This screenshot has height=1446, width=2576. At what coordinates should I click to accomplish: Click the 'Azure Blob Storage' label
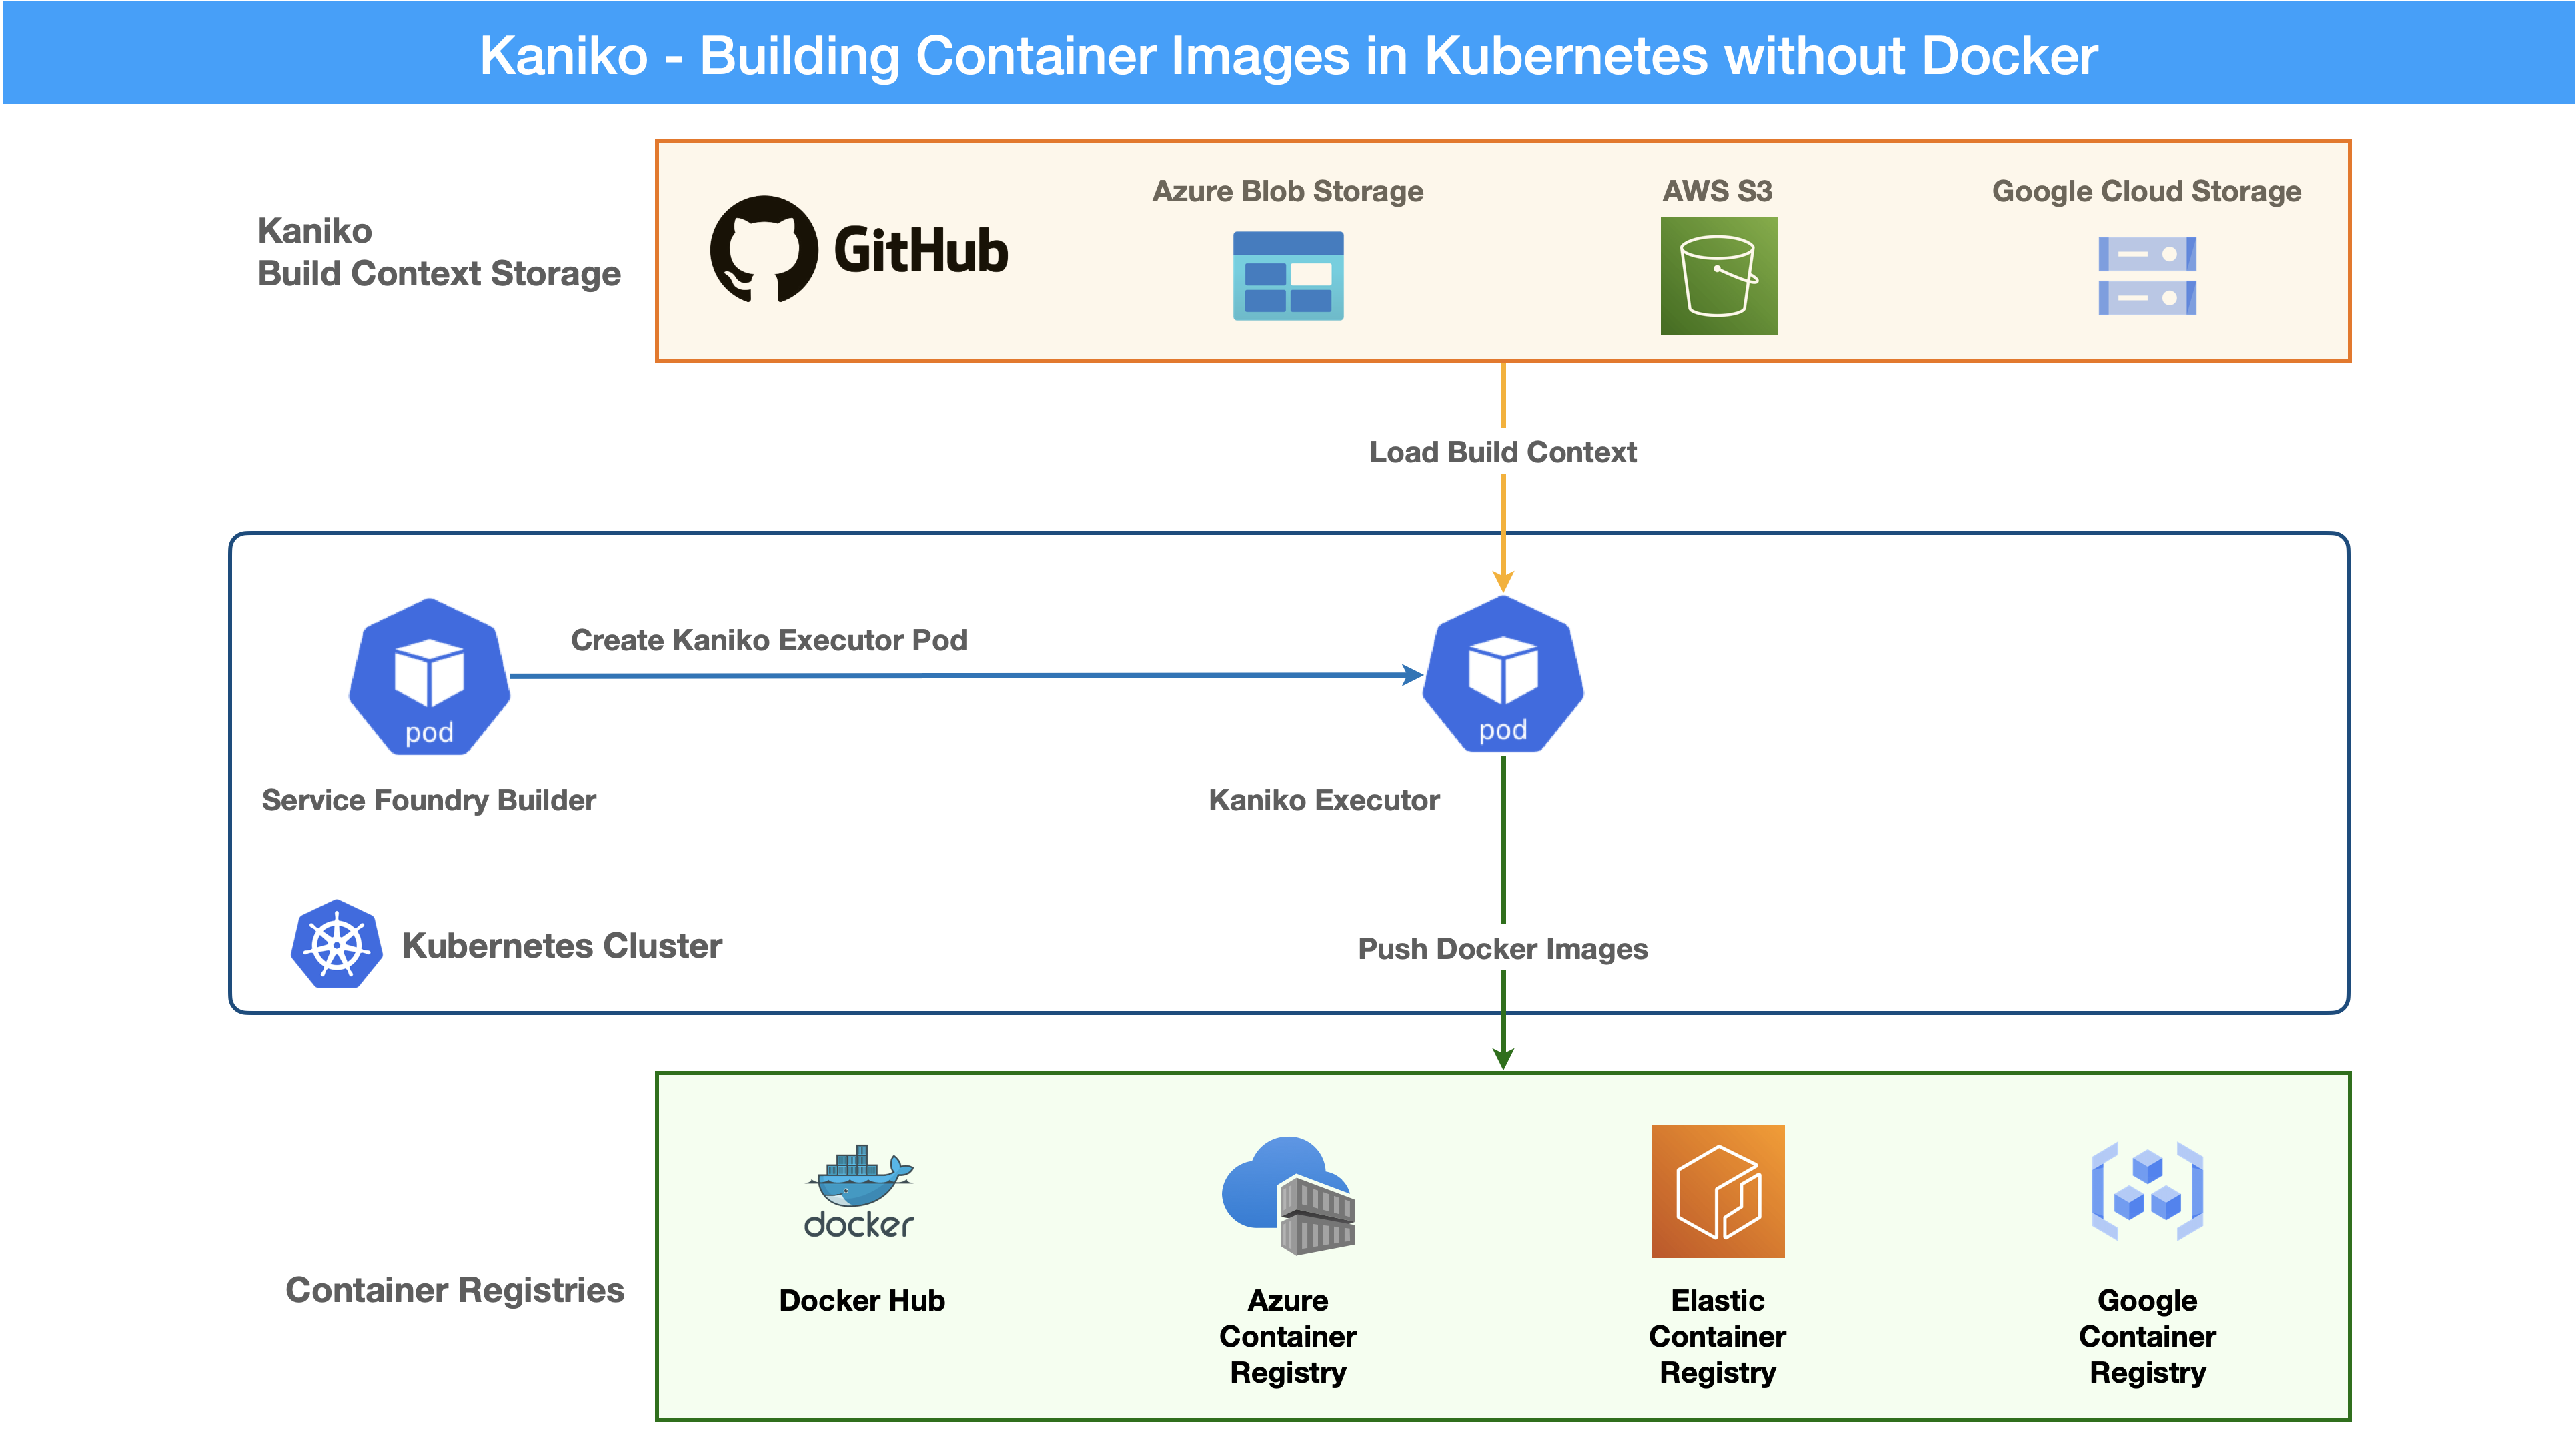click(1288, 191)
